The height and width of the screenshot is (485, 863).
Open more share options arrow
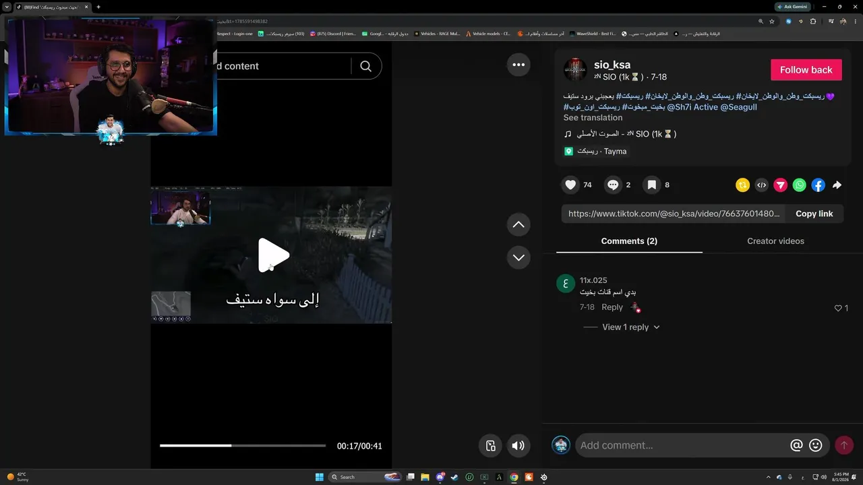pos(837,185)
